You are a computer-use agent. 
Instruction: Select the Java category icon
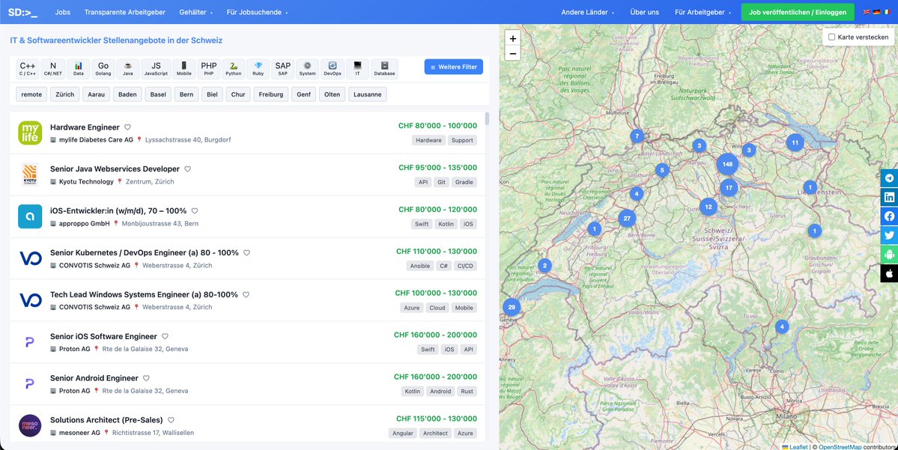(128, 69)
